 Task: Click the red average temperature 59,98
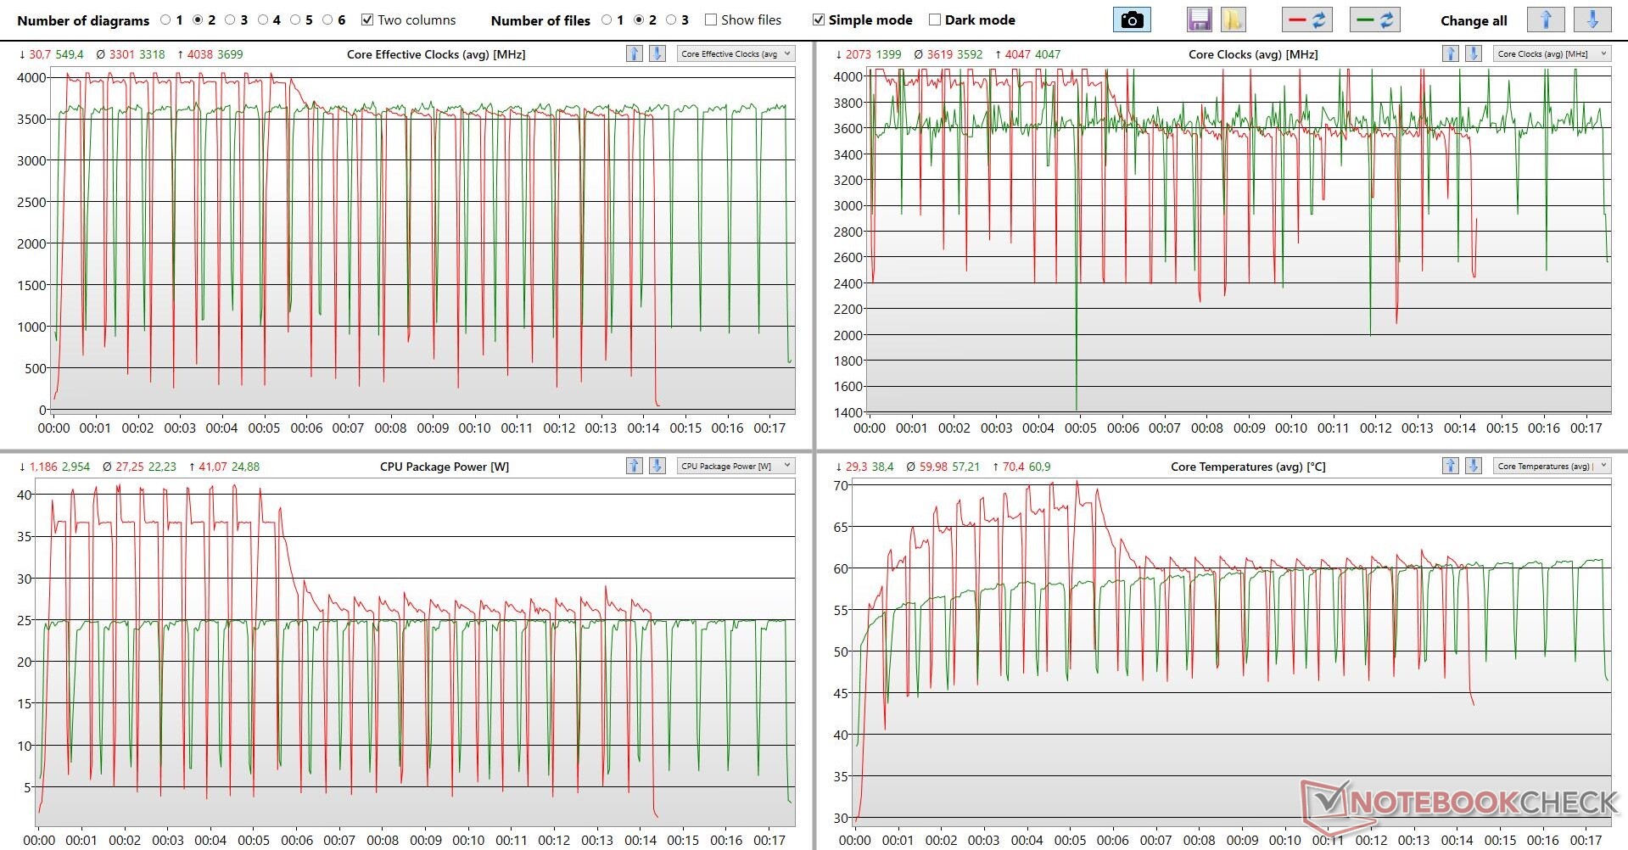(x=934, y=467)
